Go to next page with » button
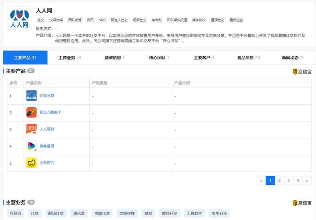Viewport: 316px width, 220px height. 307,180
